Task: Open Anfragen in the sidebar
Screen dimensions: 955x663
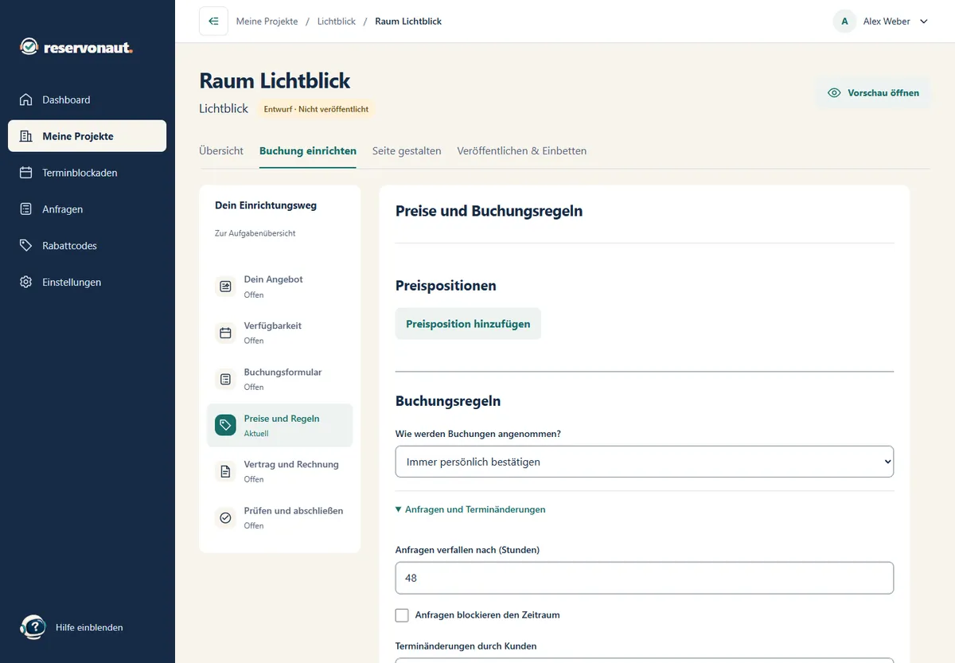Action: tap(88, 209)
